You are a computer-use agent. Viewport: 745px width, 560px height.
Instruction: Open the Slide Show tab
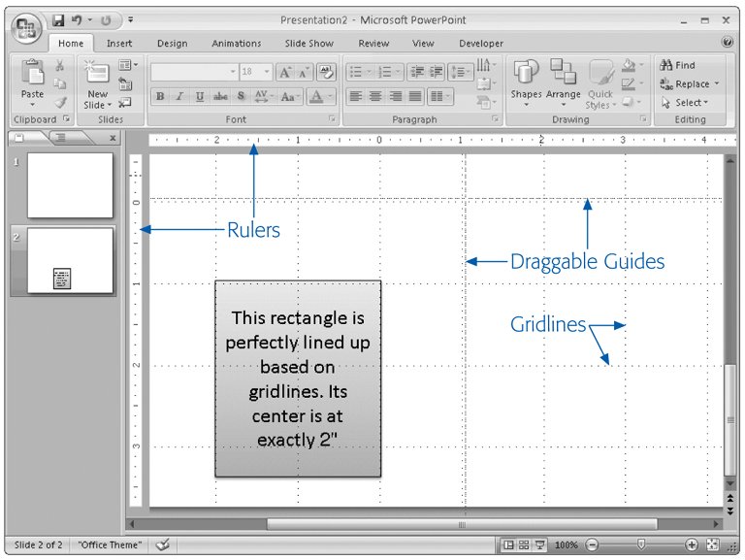(x=308, y=44)
